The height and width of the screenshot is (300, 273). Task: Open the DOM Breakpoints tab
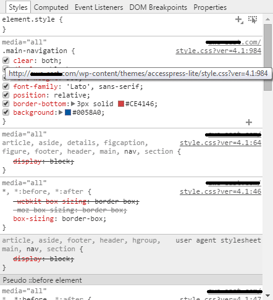158,7
